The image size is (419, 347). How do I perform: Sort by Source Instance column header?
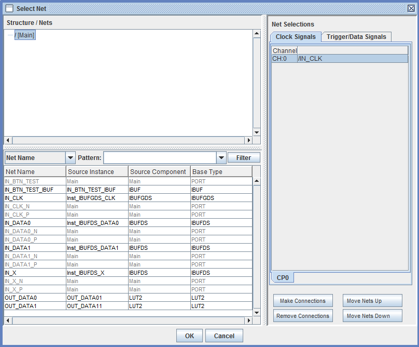(x=97, y=171)
